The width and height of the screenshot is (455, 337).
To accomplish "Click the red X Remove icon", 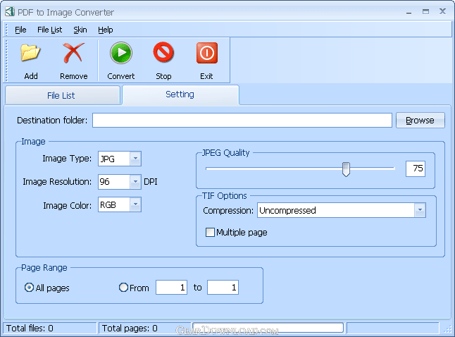I will (73, 53).
